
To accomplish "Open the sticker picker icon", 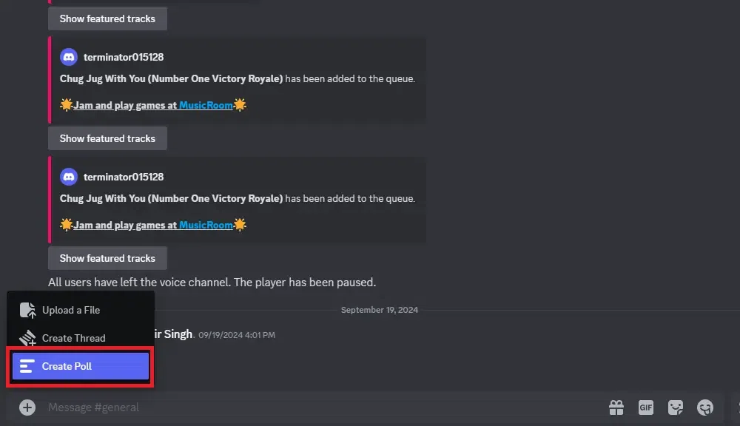I will point(676,408).
